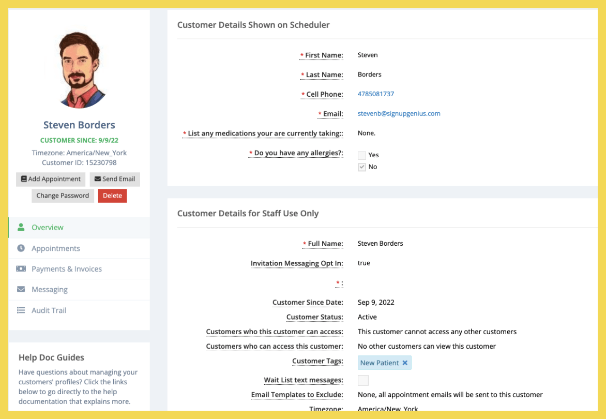
Task: Click the medications answer None.
Action: point(367,133)
